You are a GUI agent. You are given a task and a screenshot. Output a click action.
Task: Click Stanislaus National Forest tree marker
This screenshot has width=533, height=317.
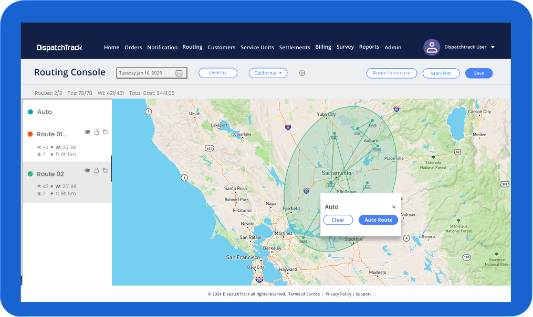[x=458, y=221]
